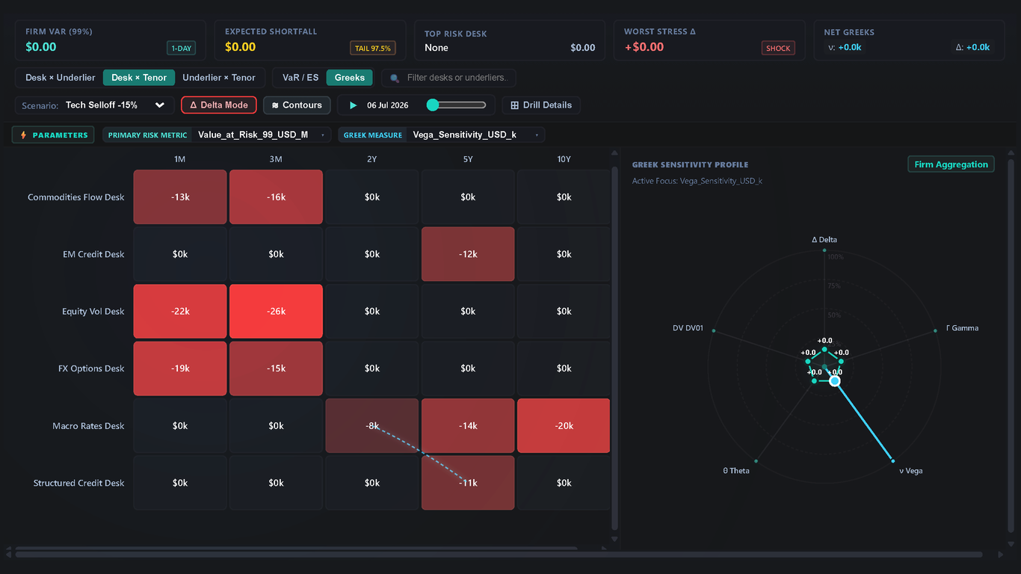Click the date timeline slider handle
This screenshot has width=1021, height=574.
432,105
